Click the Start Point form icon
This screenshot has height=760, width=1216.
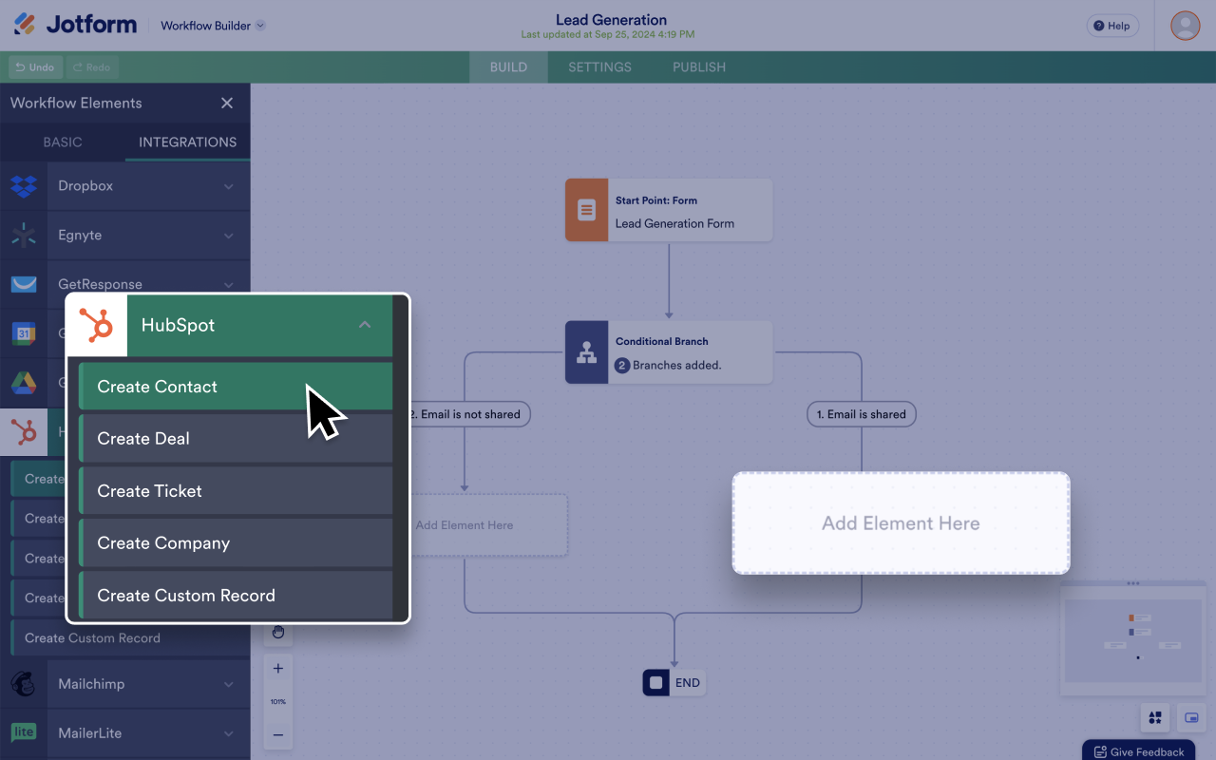(x=587, y=210)
